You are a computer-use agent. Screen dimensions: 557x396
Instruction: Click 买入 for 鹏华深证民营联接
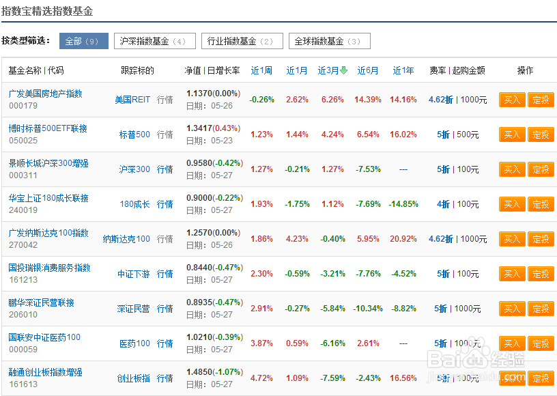coord(512,309)
